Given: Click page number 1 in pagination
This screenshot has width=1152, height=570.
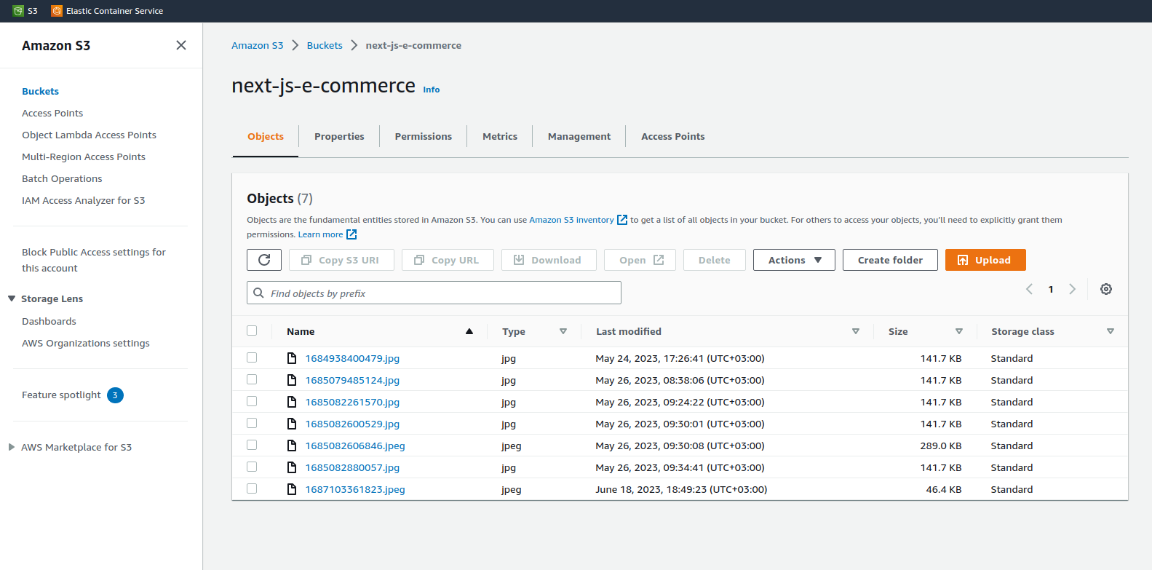Looking at the screenshot, I should pyautogui.click(x=1051, y=289).
